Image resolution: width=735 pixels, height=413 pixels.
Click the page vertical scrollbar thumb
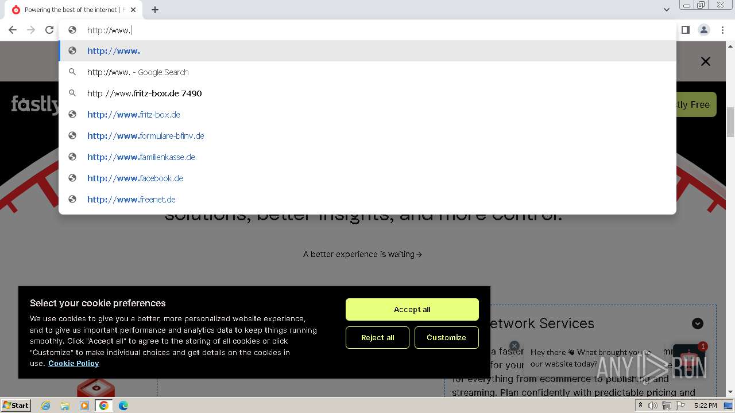730,122
